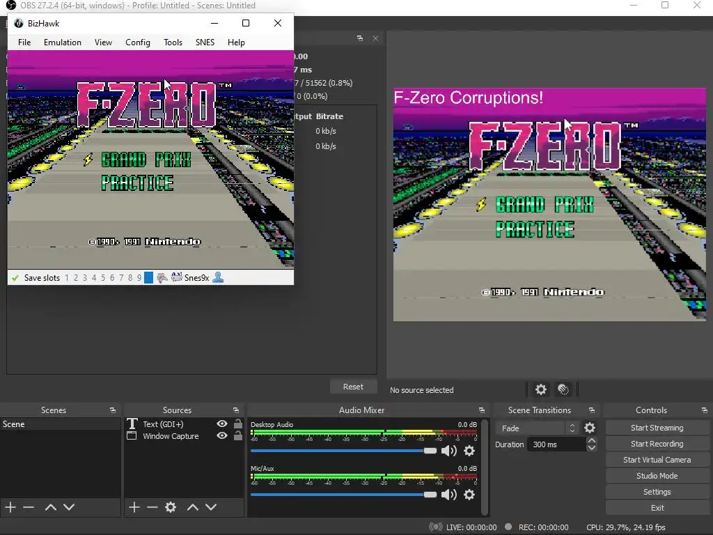Click the Duration 300 ms field
Viewport: 713px width, 535px height.
click(557, 444)
